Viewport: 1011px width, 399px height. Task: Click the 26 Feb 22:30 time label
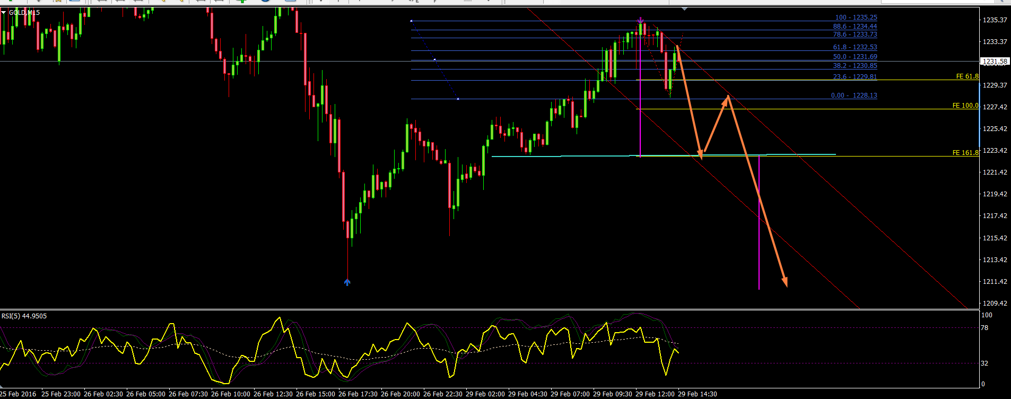tap(443, 394)
